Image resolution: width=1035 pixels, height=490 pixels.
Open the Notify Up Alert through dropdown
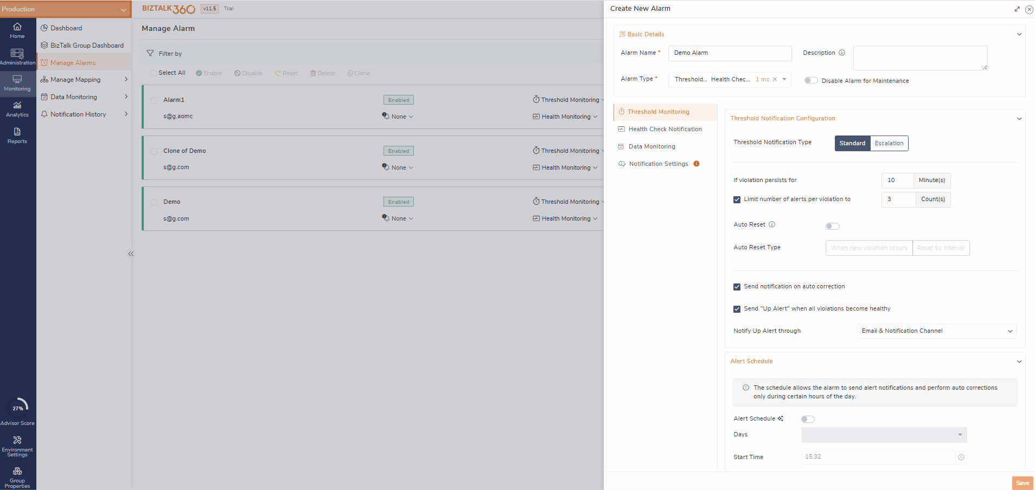(936, 331)
